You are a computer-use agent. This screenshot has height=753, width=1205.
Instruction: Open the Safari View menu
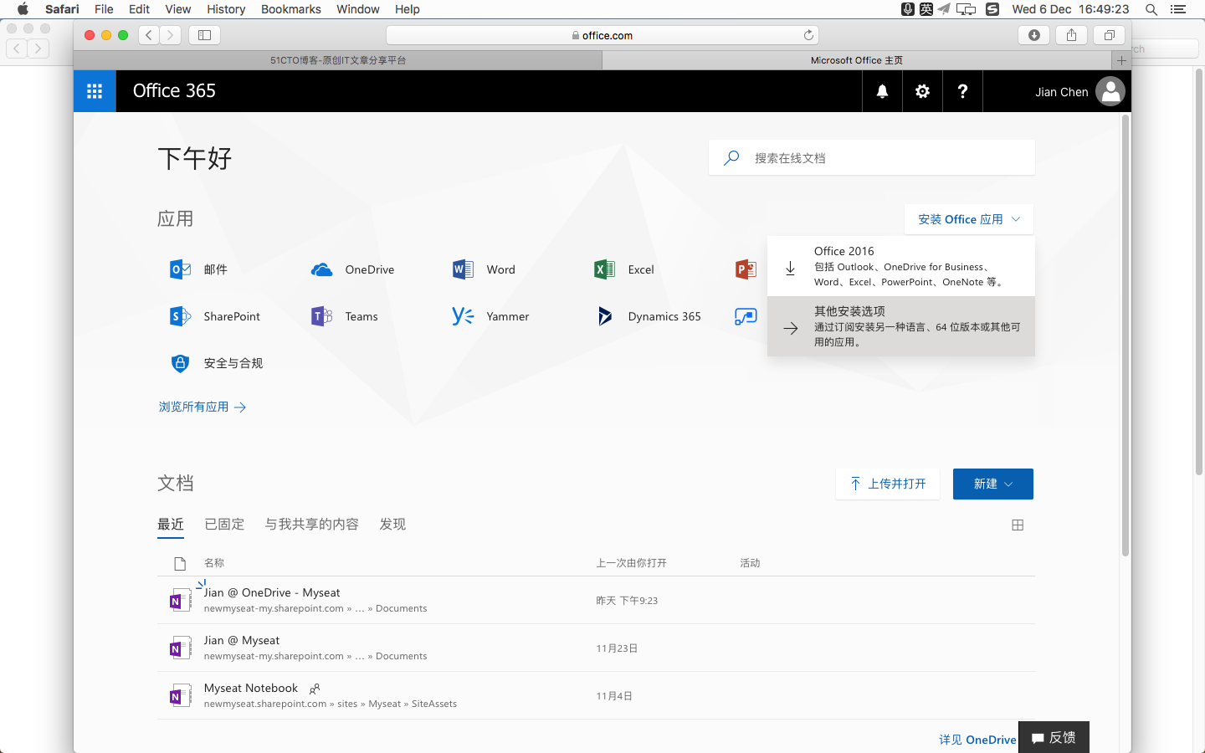click(x=178, y=9)
